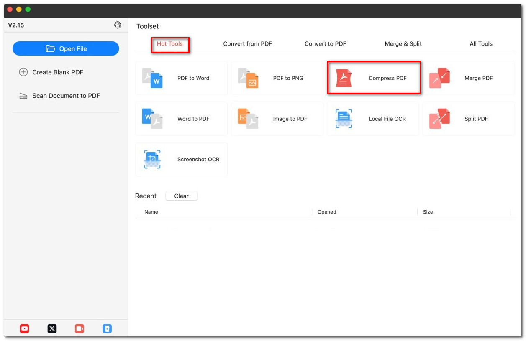Open the PDF to Word tool icon
The height and width of the screenshot is (341, 526).
[152, 78]
